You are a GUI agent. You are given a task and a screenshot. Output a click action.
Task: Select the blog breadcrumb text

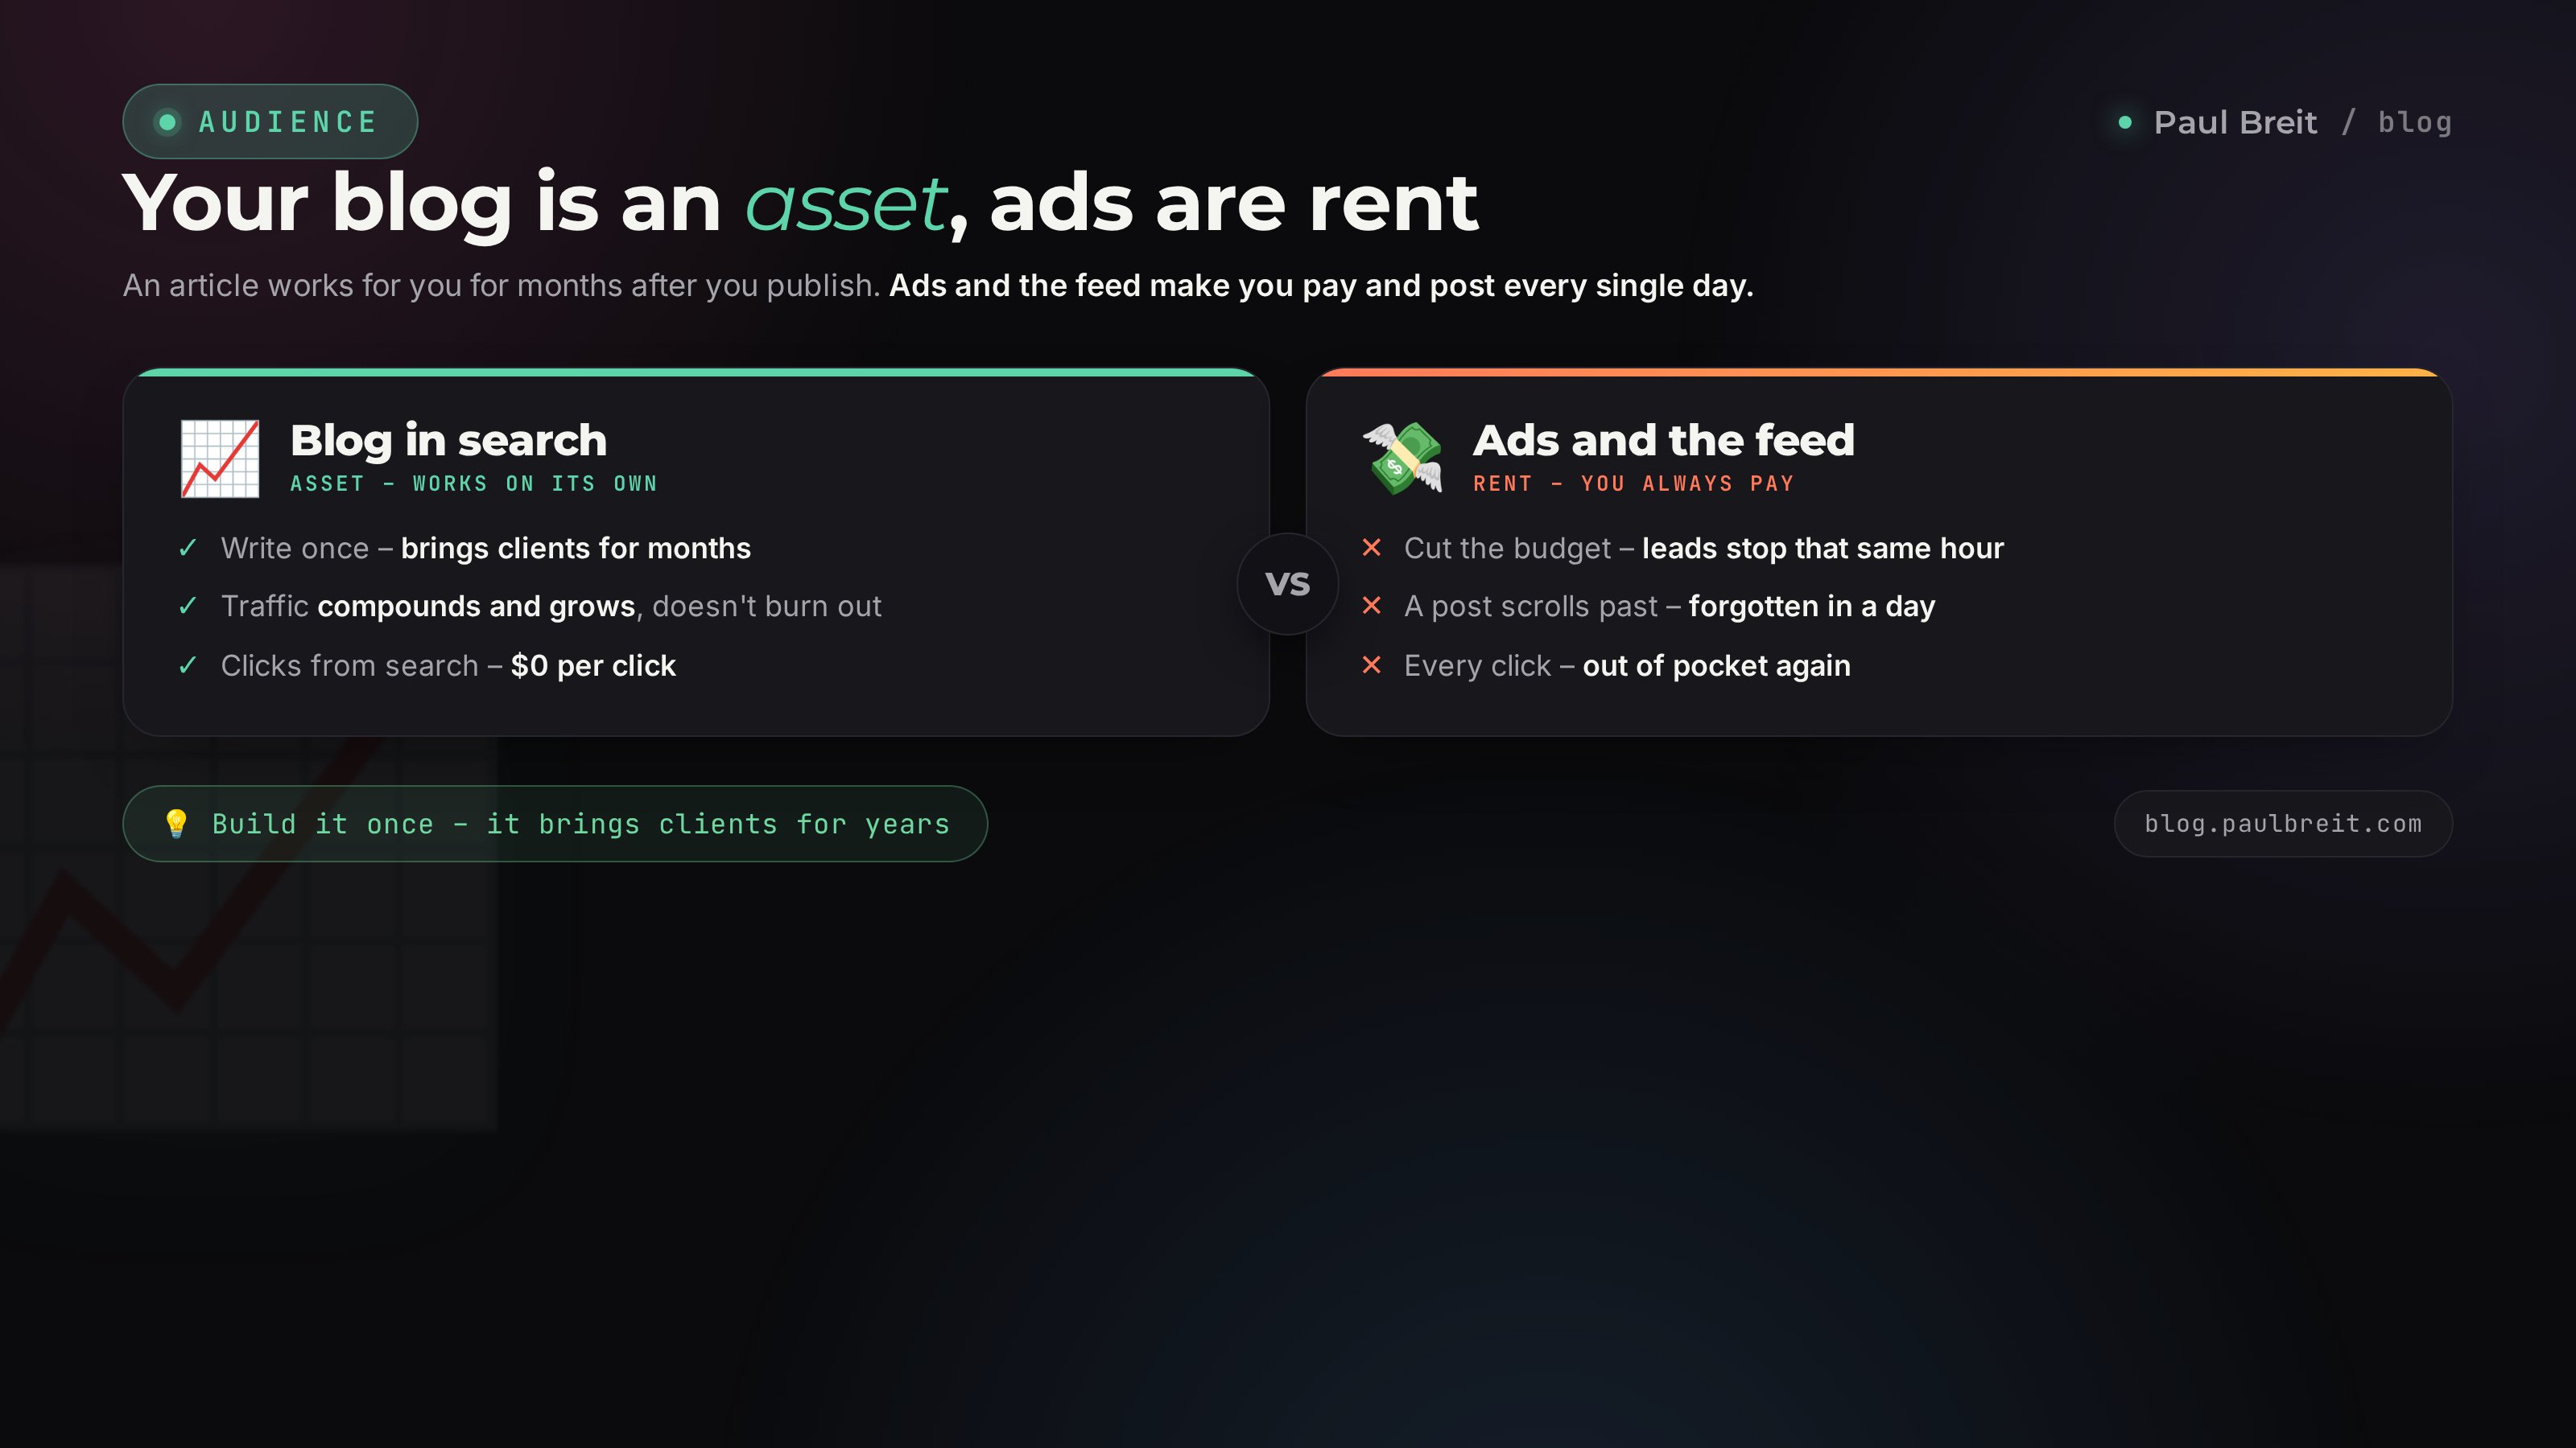(x=2415, y=122)
